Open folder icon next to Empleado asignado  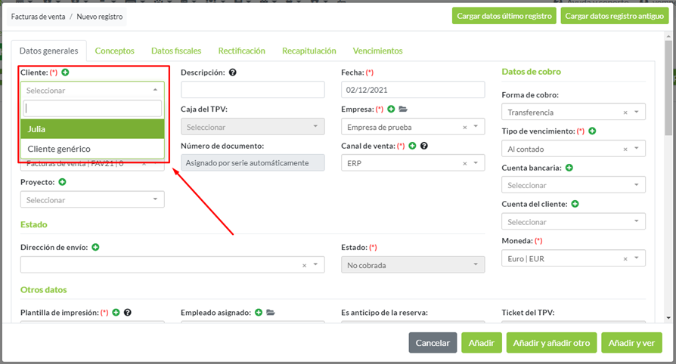pyautogui.click(x=270, y=312)
